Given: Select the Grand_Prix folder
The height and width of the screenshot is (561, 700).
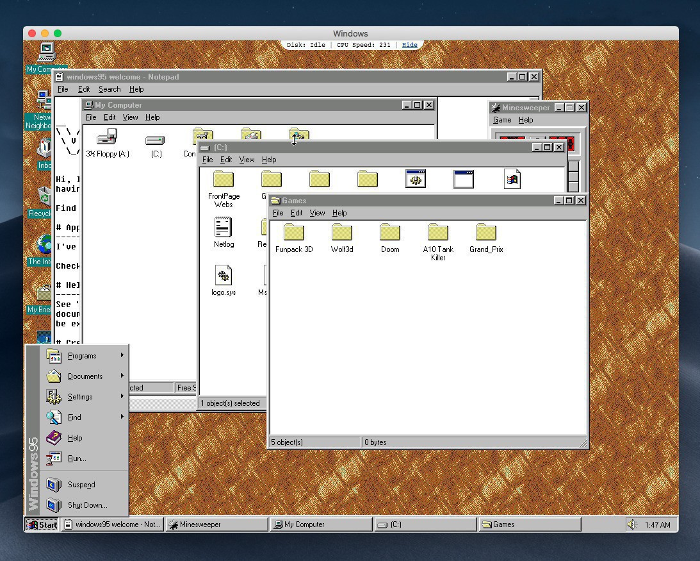Looking at the screenshot, I should 485,233.
